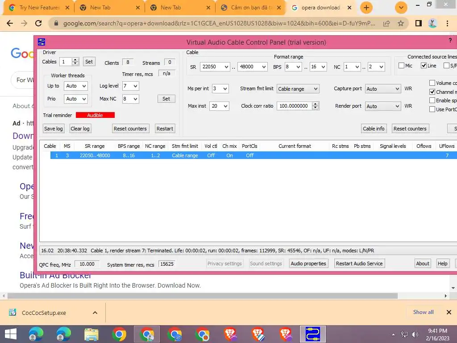The image size is (457, 343).
Task: Click the Virtual Audio Cable taskbar icon
Action: coord(313,334)
